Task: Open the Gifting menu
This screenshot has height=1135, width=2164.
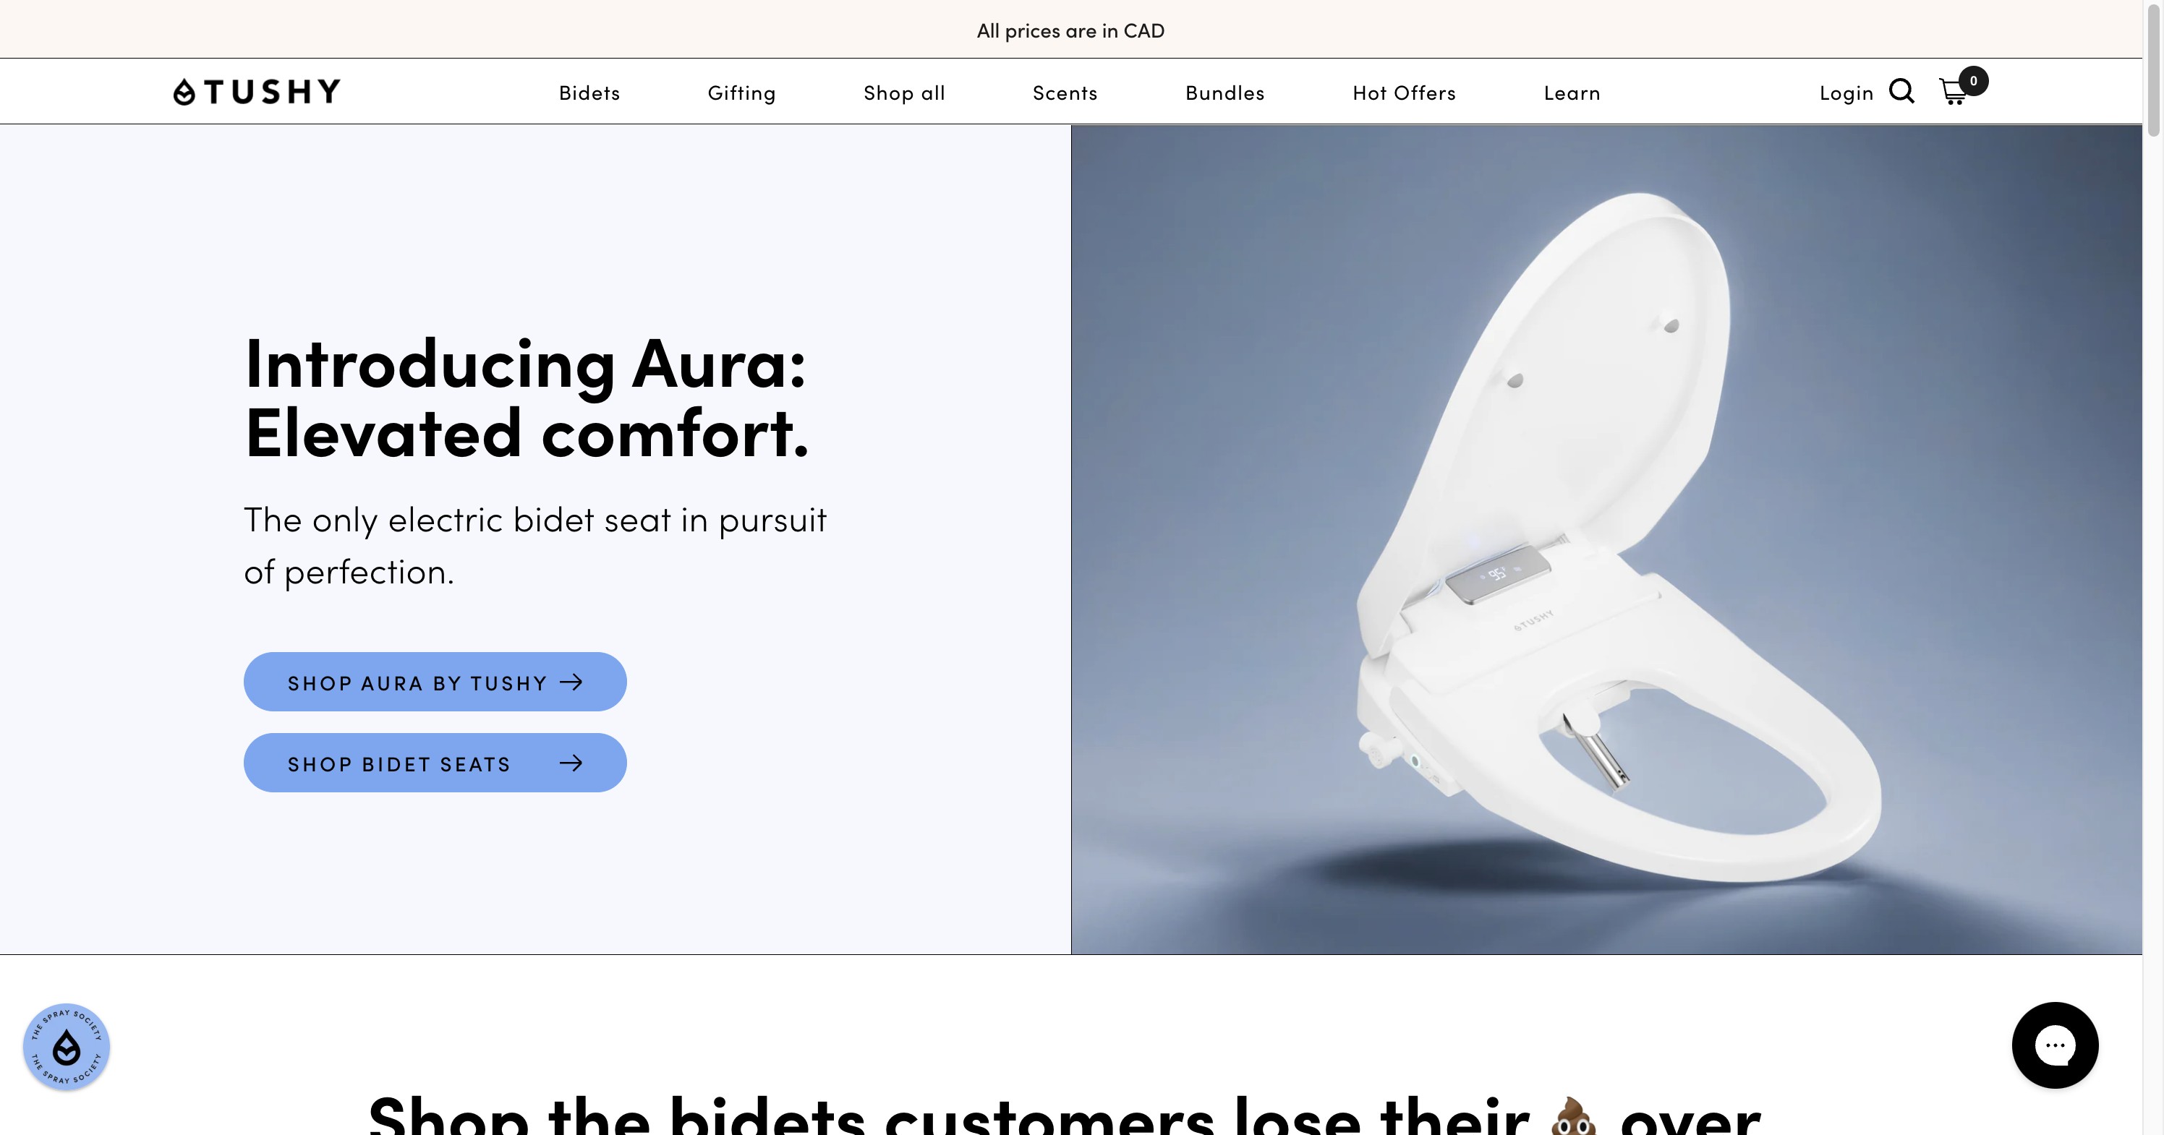Action: pyautogui.click(x=742, y=93)
